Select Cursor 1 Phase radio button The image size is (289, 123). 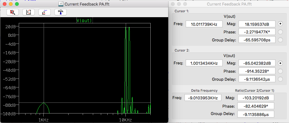[280, 32]
